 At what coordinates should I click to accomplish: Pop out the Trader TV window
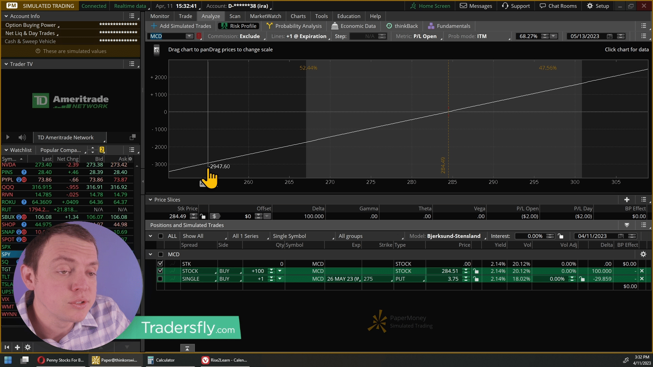coord(133,137)
